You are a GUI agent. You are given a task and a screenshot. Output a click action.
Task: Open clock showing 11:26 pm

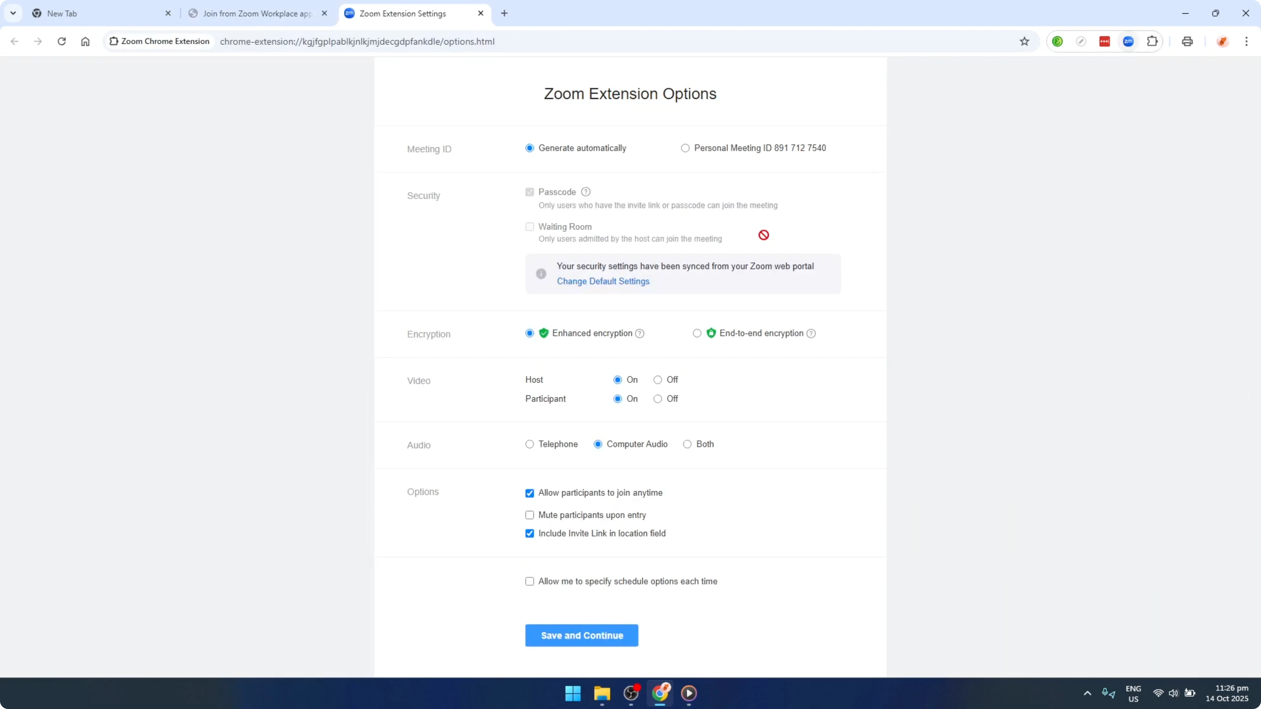1227,693
